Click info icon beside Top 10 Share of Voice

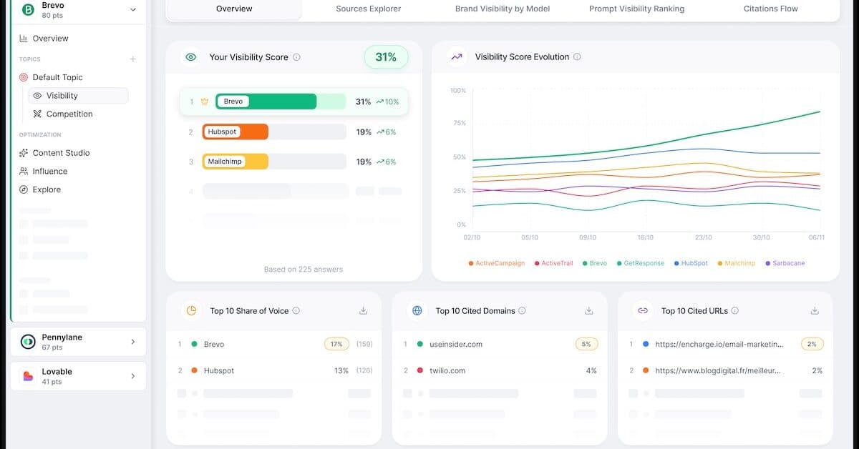click(296, 311)
